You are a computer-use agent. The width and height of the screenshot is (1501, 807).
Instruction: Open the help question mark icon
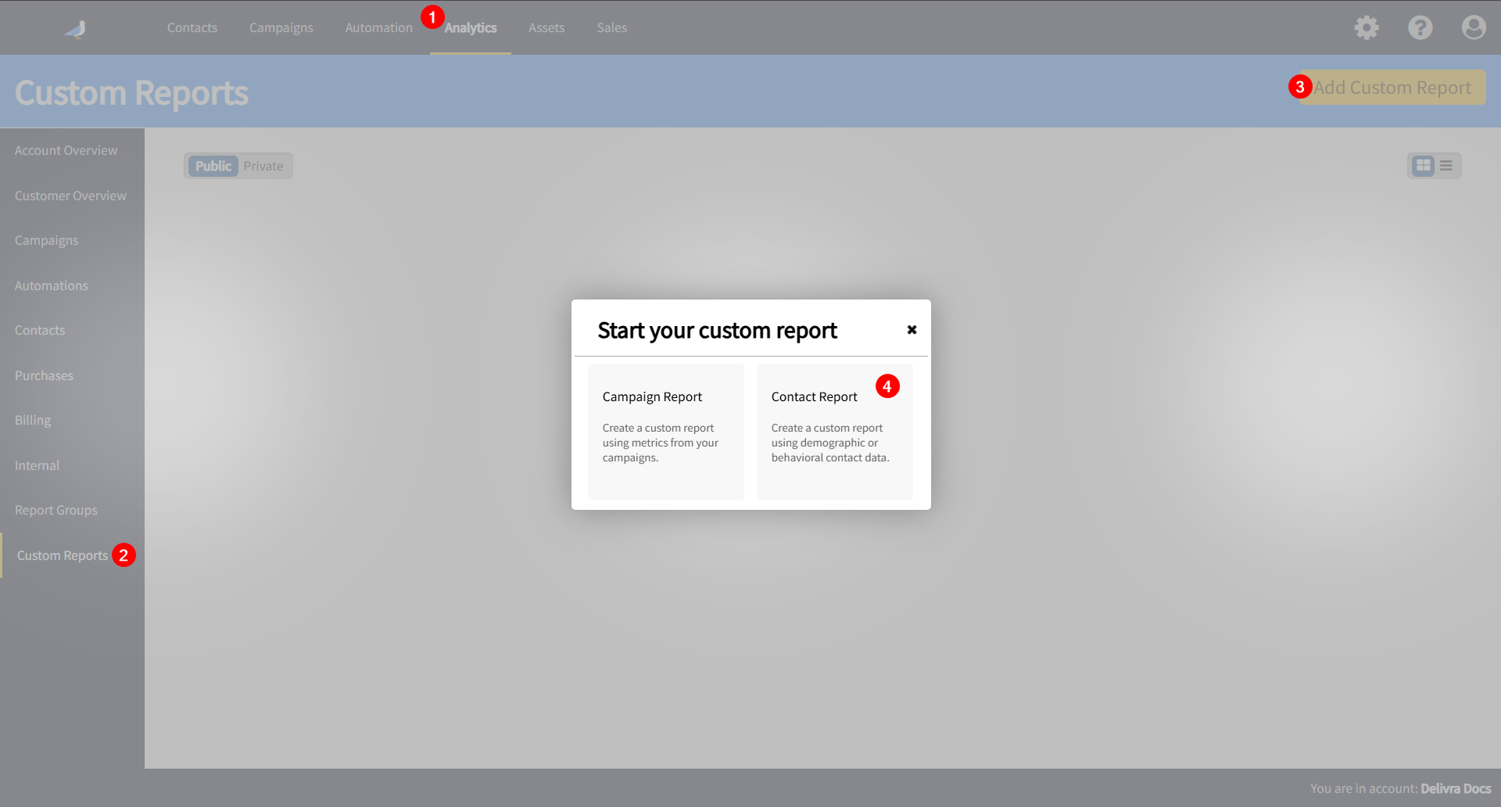1420,27
